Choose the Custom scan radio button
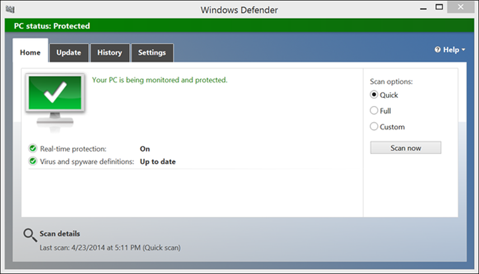 coord(374,126)
